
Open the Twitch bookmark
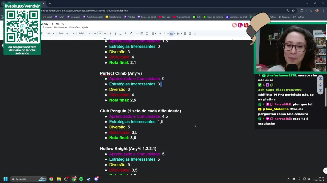[60, 17]
